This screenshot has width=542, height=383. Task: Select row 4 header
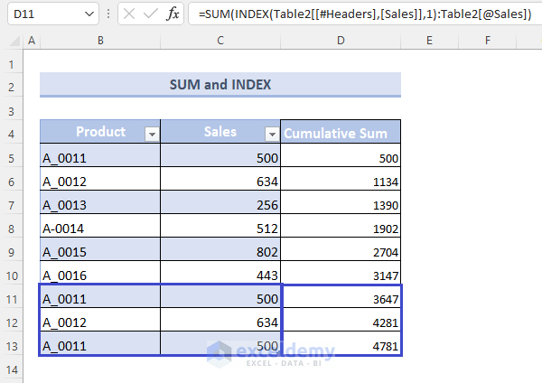click(12, 134)
